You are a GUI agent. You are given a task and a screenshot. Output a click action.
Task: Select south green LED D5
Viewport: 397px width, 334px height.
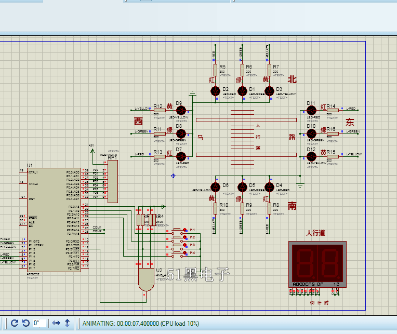pyautogui.click(x=242, y=187)
